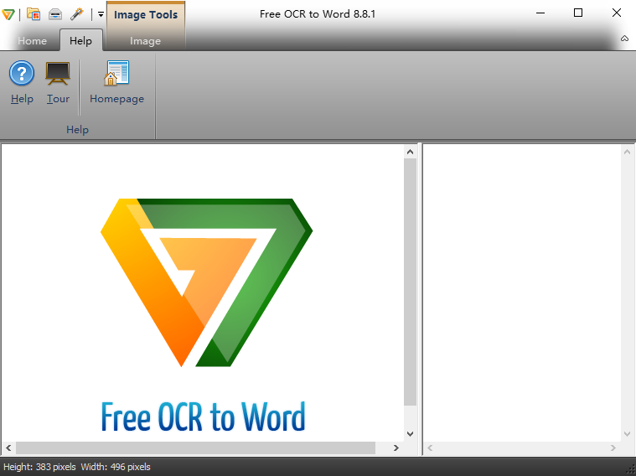Image resolution: width=636 pixels, height=476 pixels.
Task: Open an image file via folder icon
Action: point(34,14)
